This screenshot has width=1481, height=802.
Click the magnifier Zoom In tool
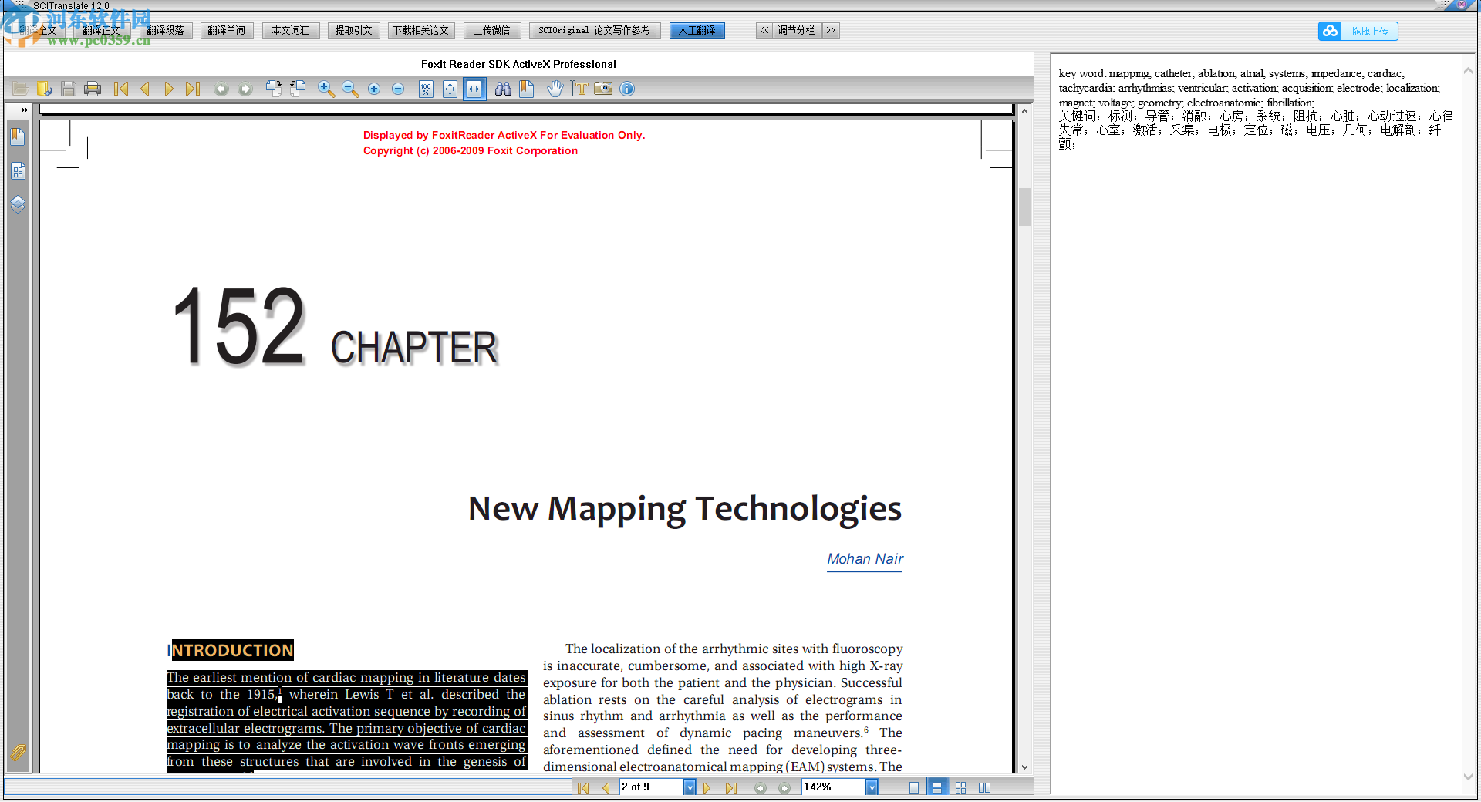point(326,89)
